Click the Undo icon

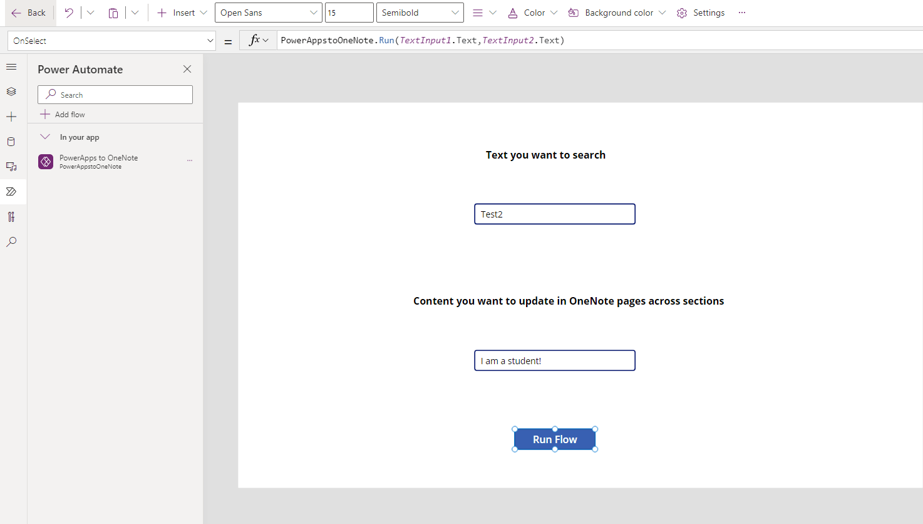click(x=69, y=13)
